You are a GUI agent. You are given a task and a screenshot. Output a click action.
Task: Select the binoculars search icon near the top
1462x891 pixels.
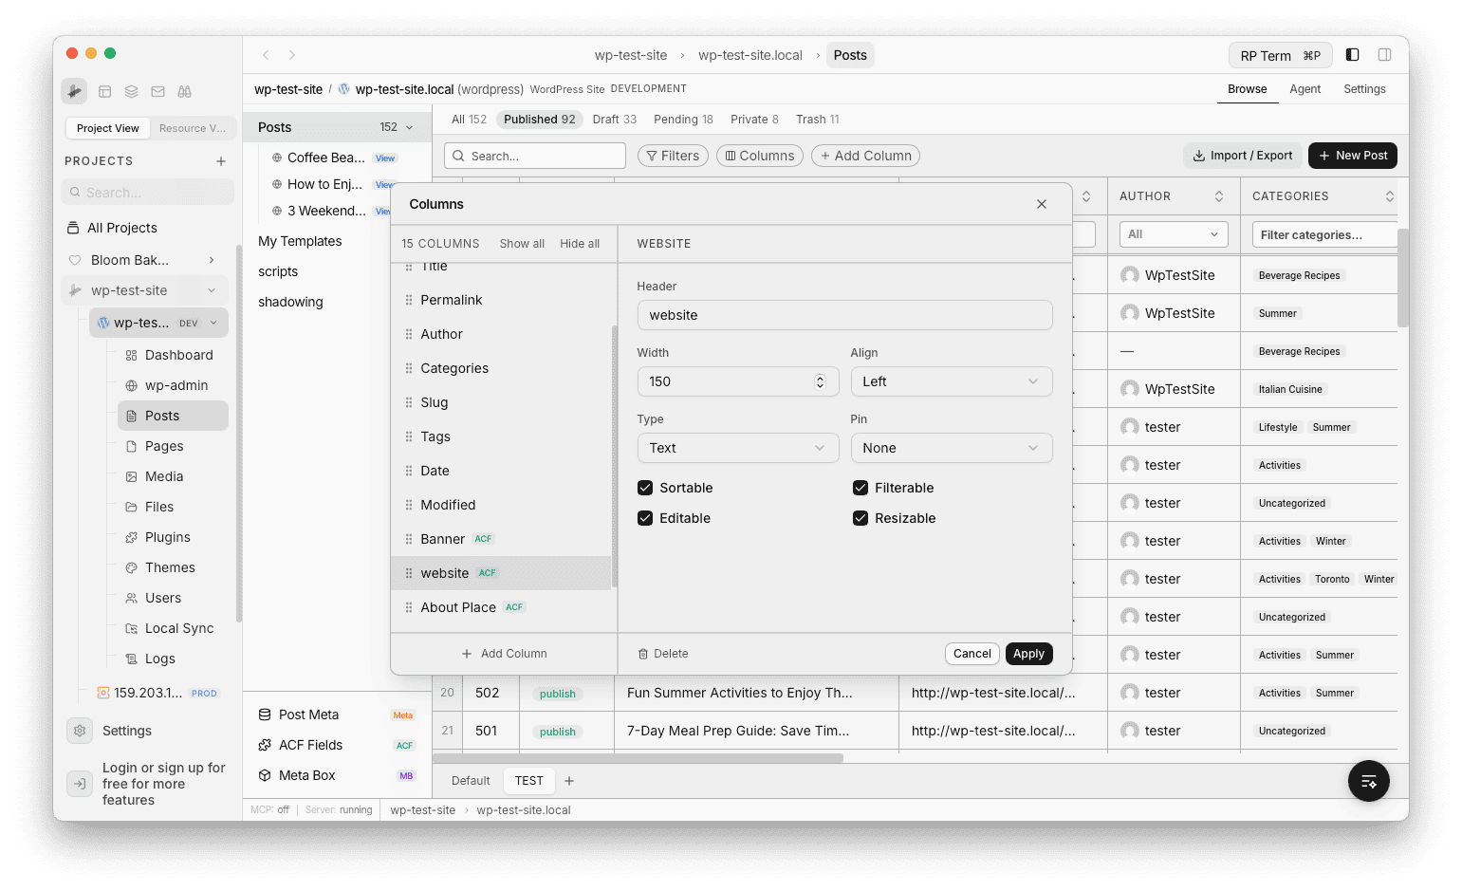184,91
